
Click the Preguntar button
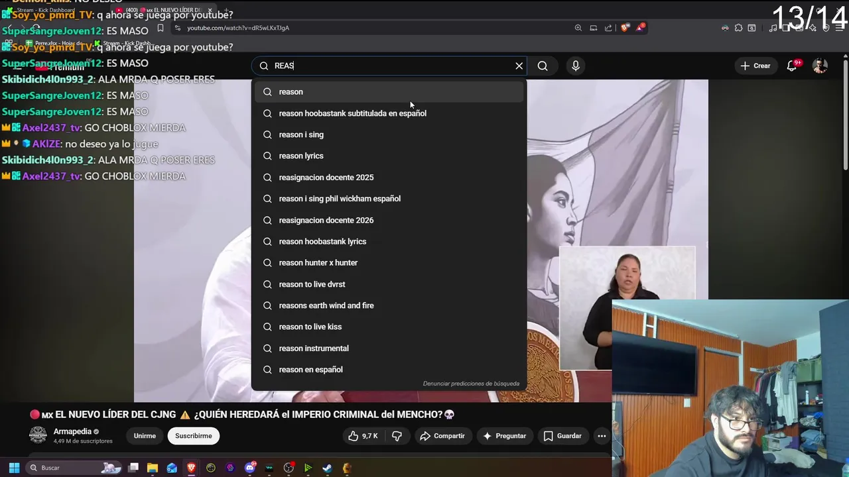pyautogui.click(x=505, y=436)
